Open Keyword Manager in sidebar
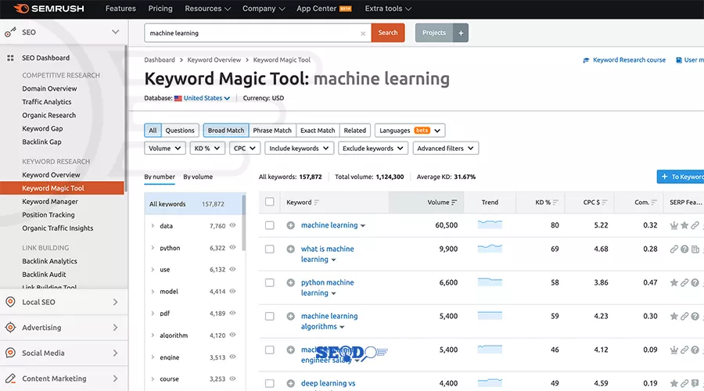The height and width of the screenshot is (391, 704). tap(50, 202)
